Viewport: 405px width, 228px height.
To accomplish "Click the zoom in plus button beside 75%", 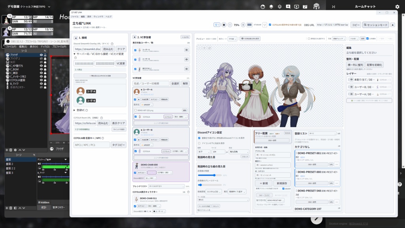I will click(243, 25).
